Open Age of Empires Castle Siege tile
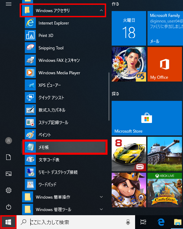This screenshot has width=183, height=229. (x=165, y=190)
